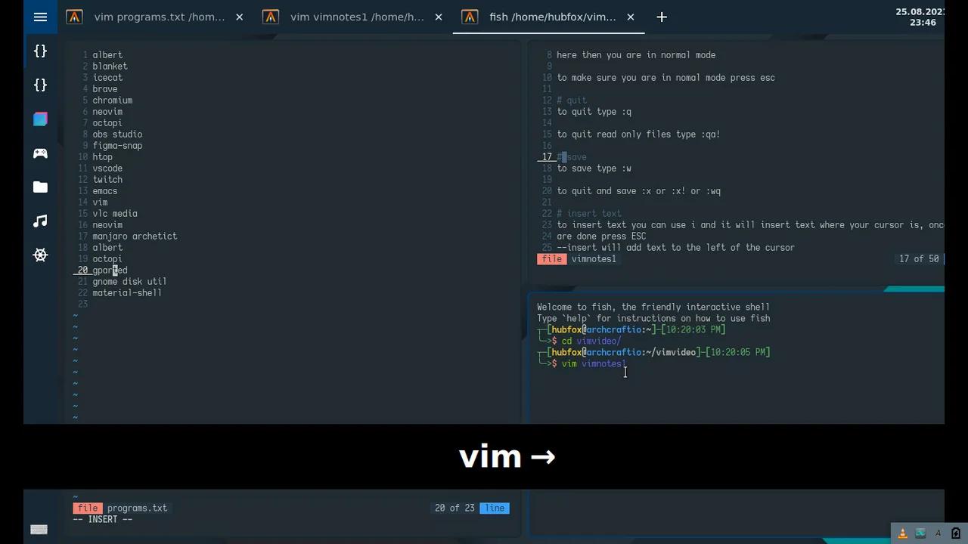Click the Arch Linux icon in the system tray
Screen dimensions: 968x544
click(x=939, y=533)
